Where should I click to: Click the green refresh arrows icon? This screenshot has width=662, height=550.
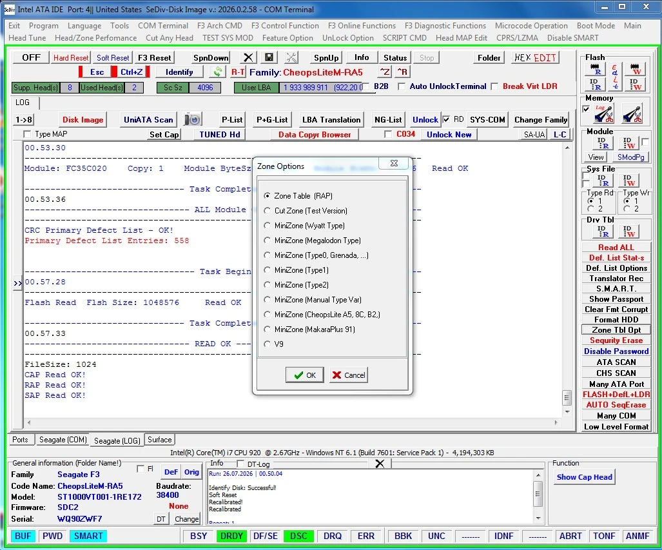pyautogui.click(x=217, y=72)
